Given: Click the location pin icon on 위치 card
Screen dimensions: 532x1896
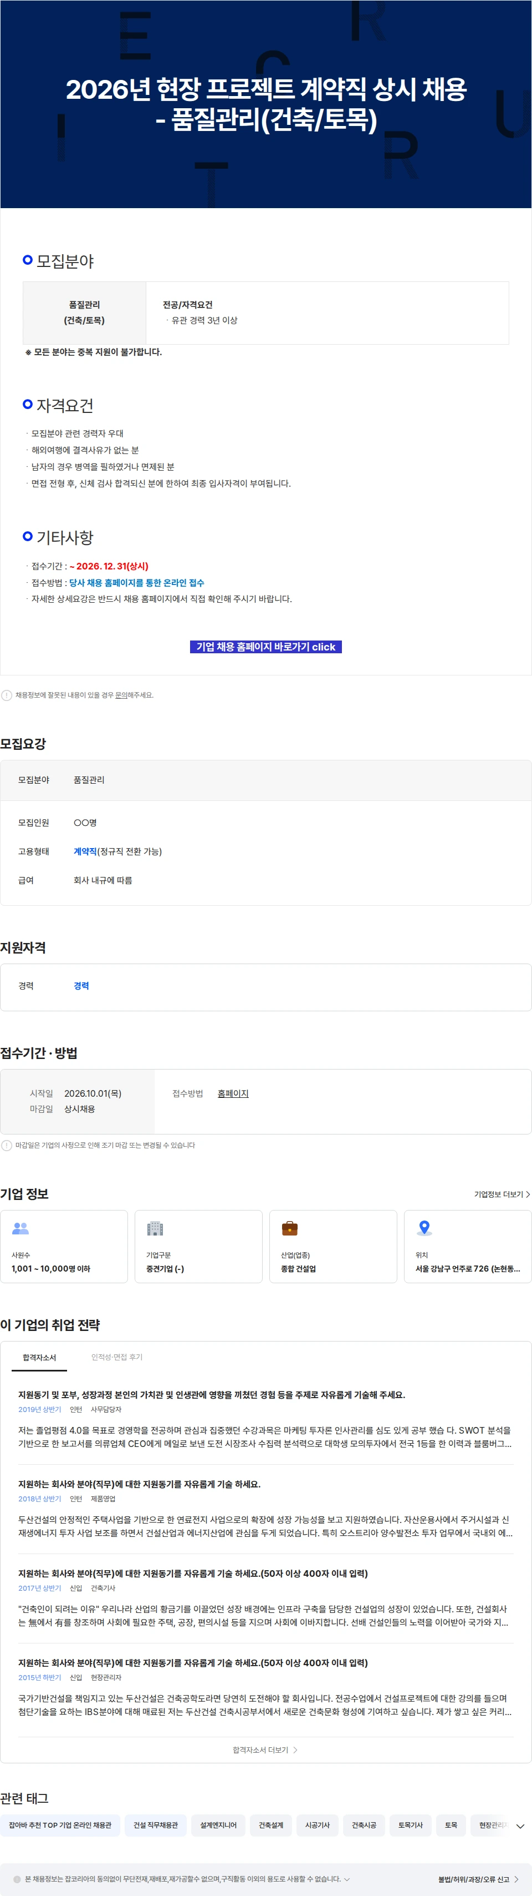Looking at the screenshot, I should pyautogui.click(x=424, y=1228).
